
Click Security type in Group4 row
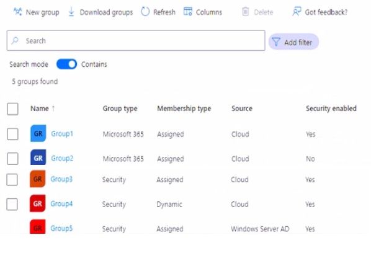coord(114,204)
